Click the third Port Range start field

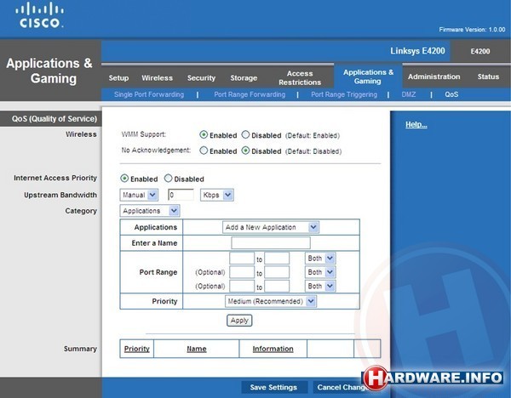point(242,286)
